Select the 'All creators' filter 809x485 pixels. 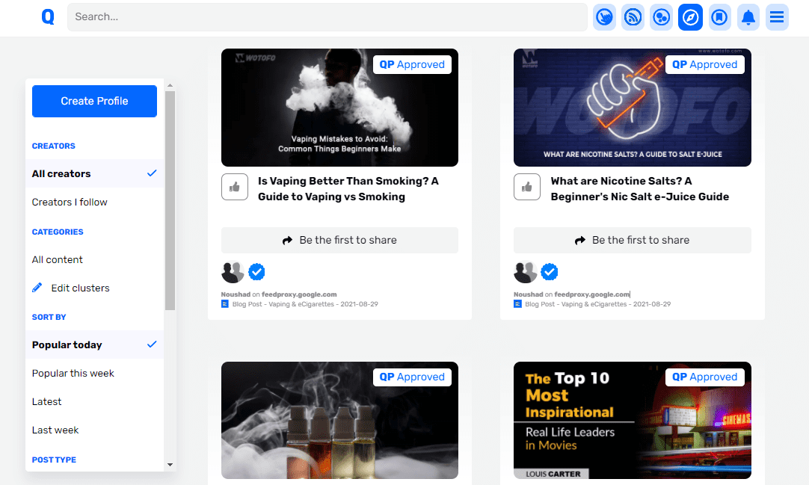click(x=94, y=173)
